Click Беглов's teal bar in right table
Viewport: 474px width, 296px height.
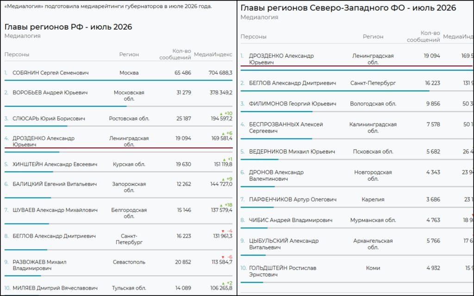click(x=335, y=91)
